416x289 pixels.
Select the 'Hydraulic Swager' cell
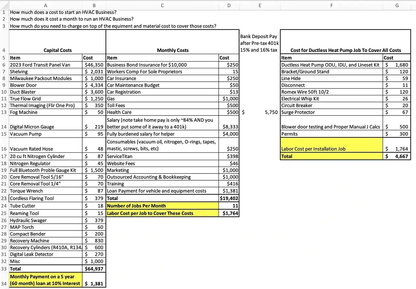[x=46, y=220]
